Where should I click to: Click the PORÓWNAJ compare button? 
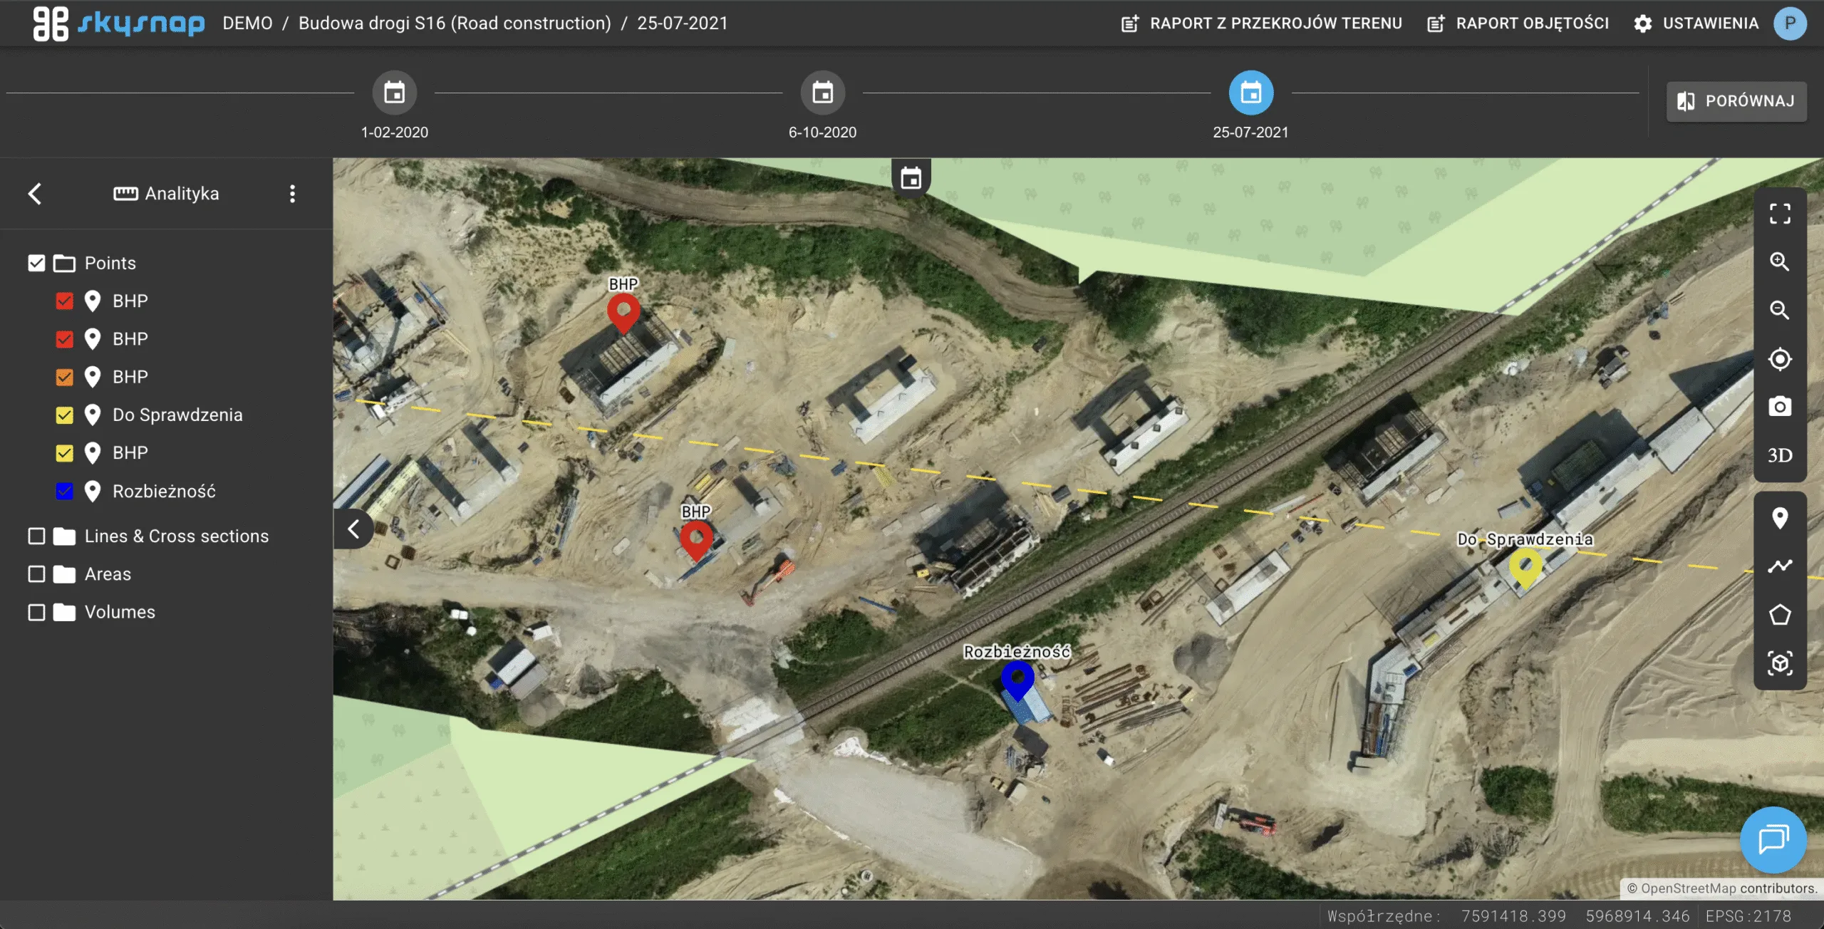click(1736, 101)
